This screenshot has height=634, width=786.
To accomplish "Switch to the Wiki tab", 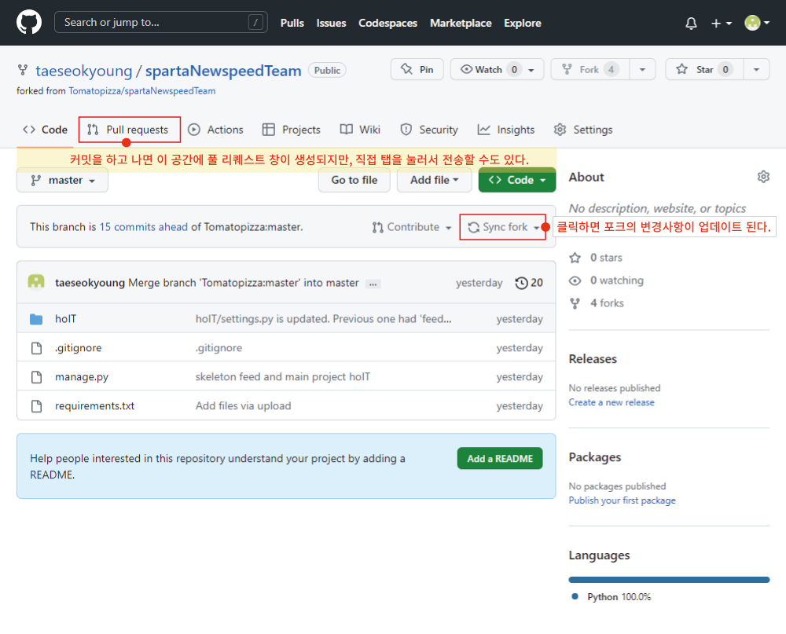I will click(360, 130).
